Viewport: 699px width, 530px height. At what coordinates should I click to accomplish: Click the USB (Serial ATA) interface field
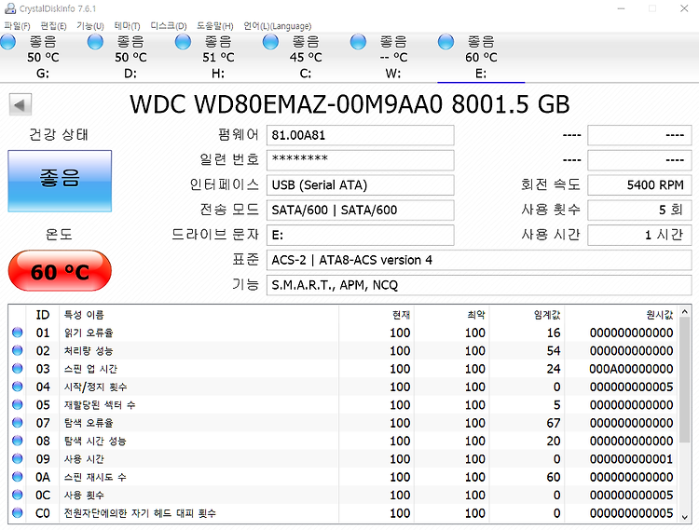[360, 184]
